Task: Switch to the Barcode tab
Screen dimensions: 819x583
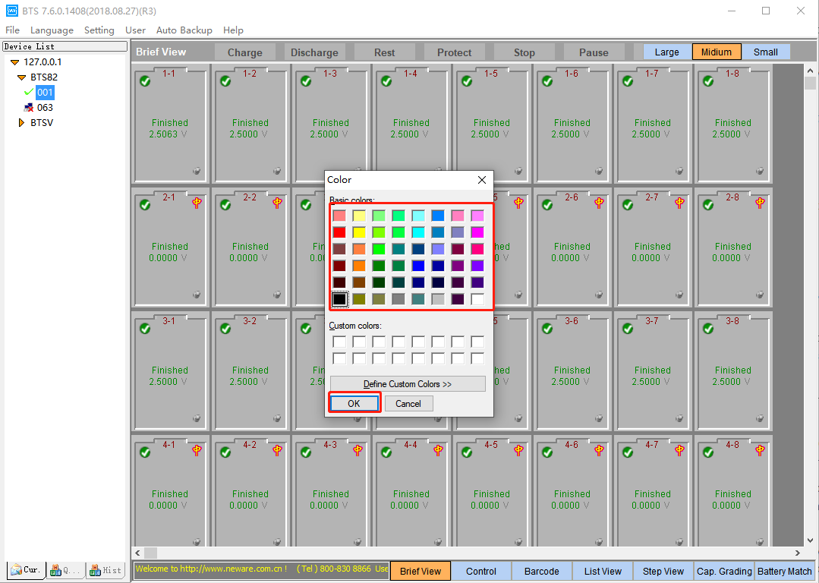Action: (x=542, y=571)
